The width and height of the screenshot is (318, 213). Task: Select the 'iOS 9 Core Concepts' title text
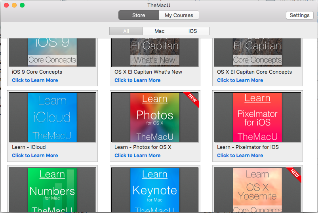(x=37, y=72)
